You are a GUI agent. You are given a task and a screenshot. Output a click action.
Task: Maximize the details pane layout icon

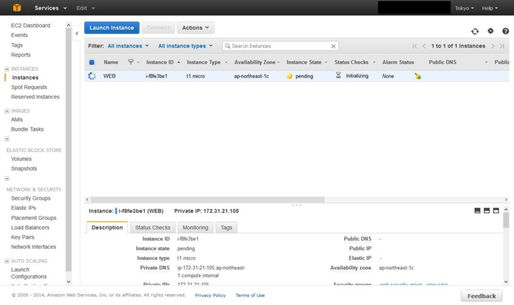coord(496,211)
